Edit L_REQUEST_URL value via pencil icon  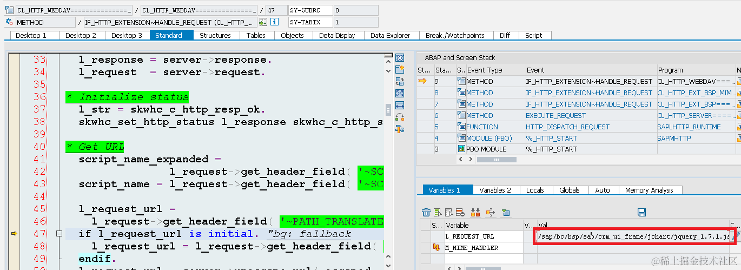[x=736, y=236]
